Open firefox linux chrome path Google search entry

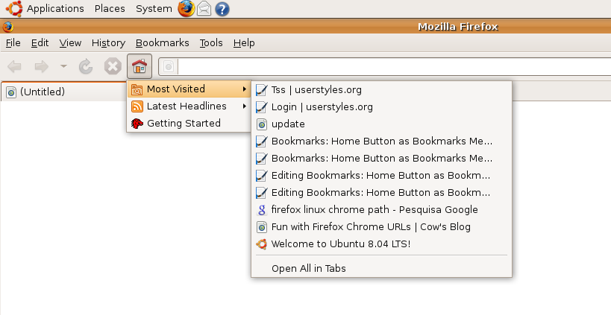pos(381,209)
